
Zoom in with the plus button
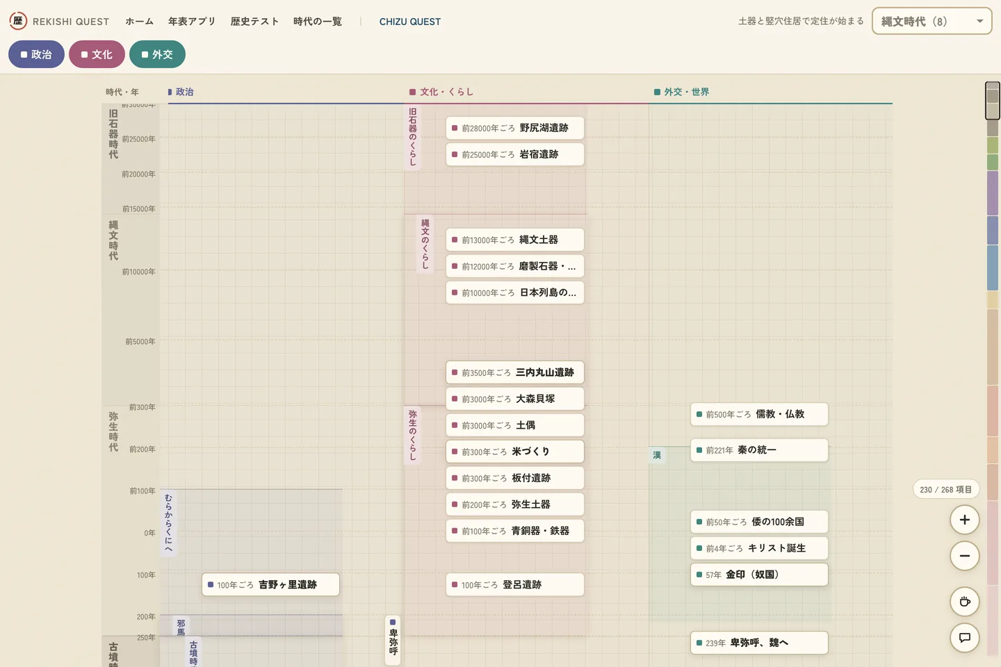click(x=965, y=520)
